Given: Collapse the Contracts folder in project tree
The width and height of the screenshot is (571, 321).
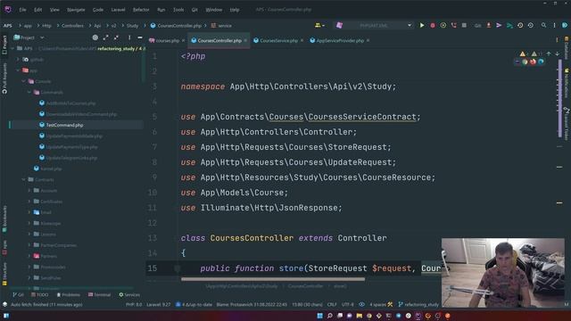Looking at the screenshot, I should click(x=24, y=179).
